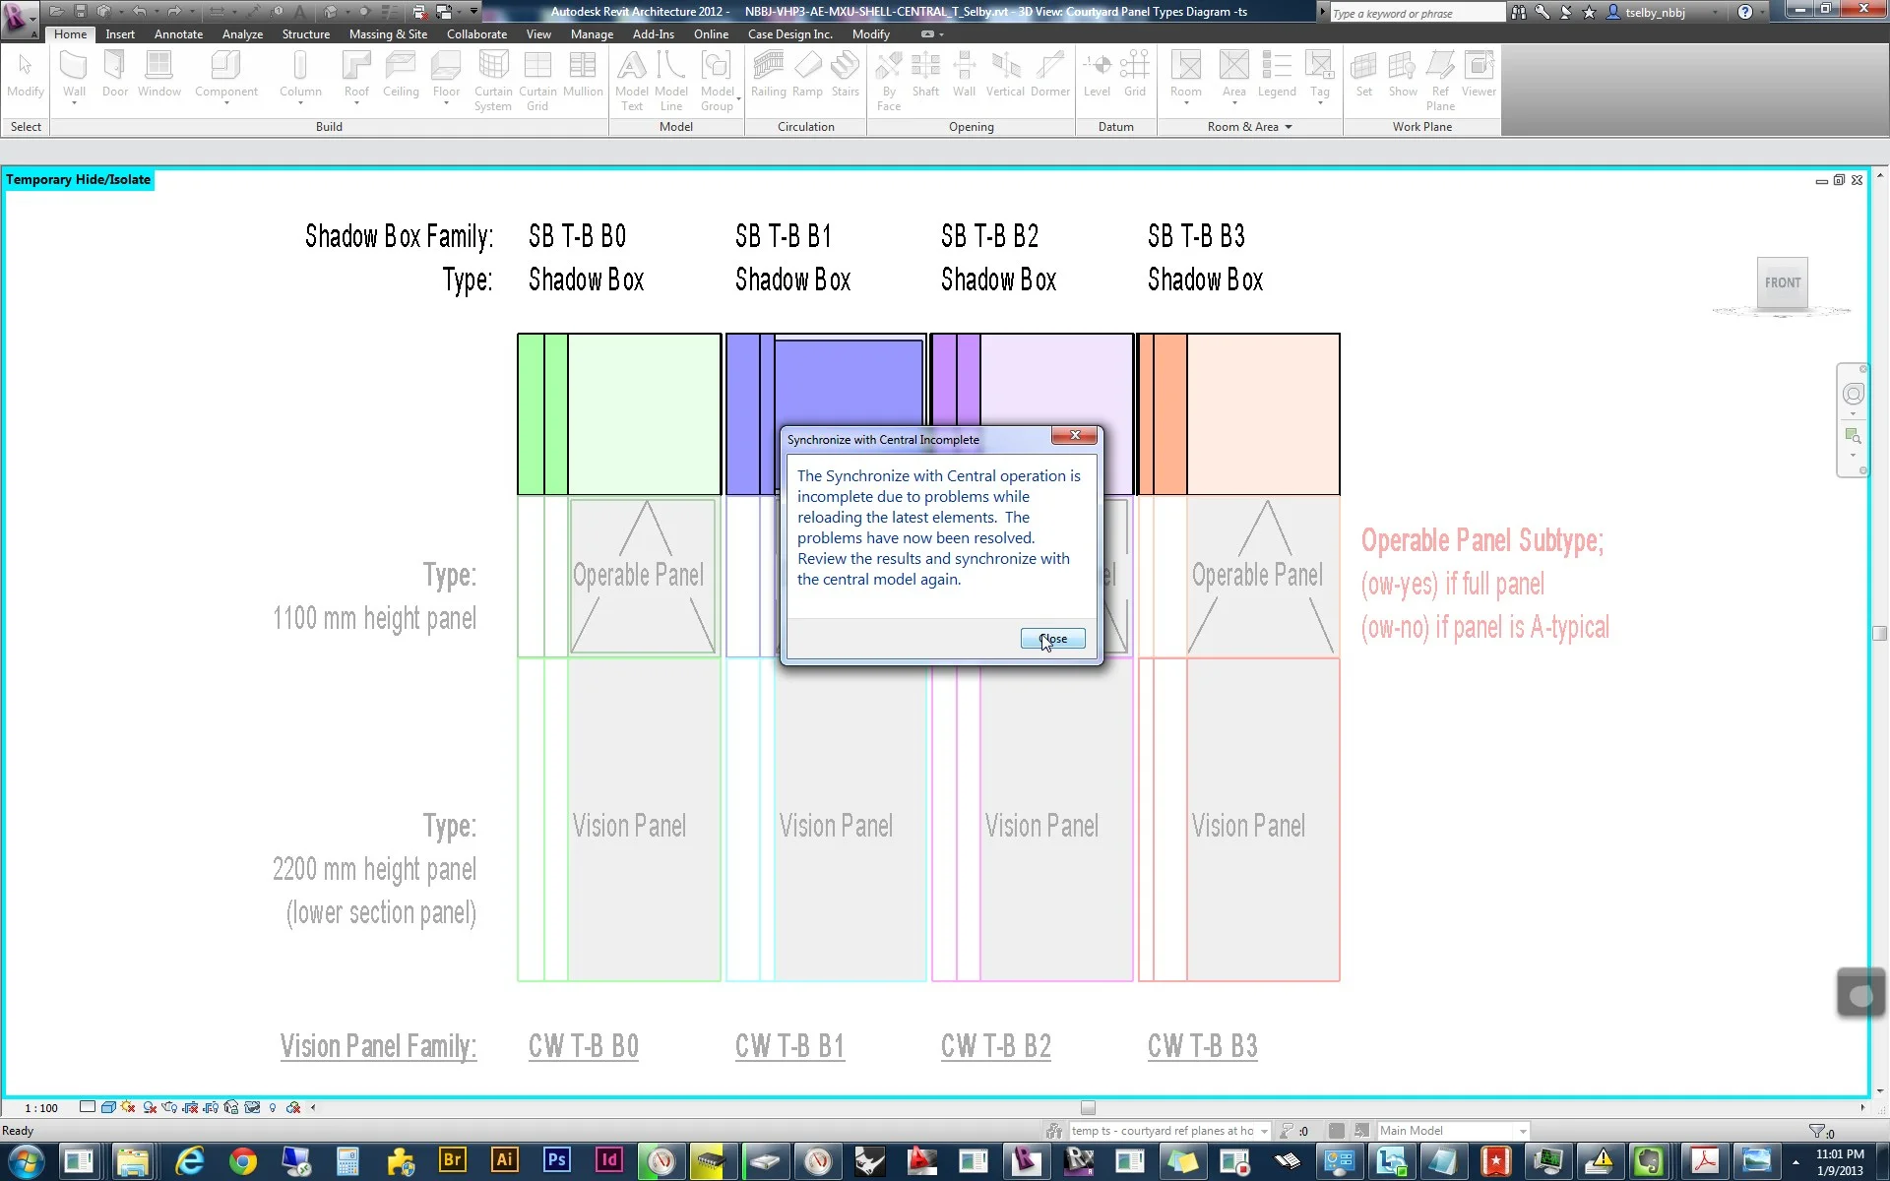Viewport: 1890px width, 1181px height.
Task: Select the Ceiling tool
Action: pos(401,75)
